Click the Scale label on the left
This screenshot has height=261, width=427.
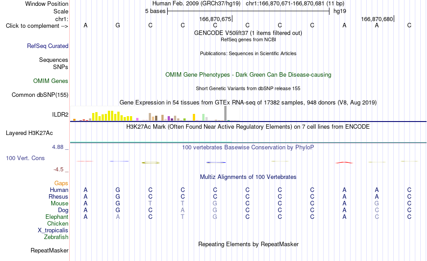point(61,11)
